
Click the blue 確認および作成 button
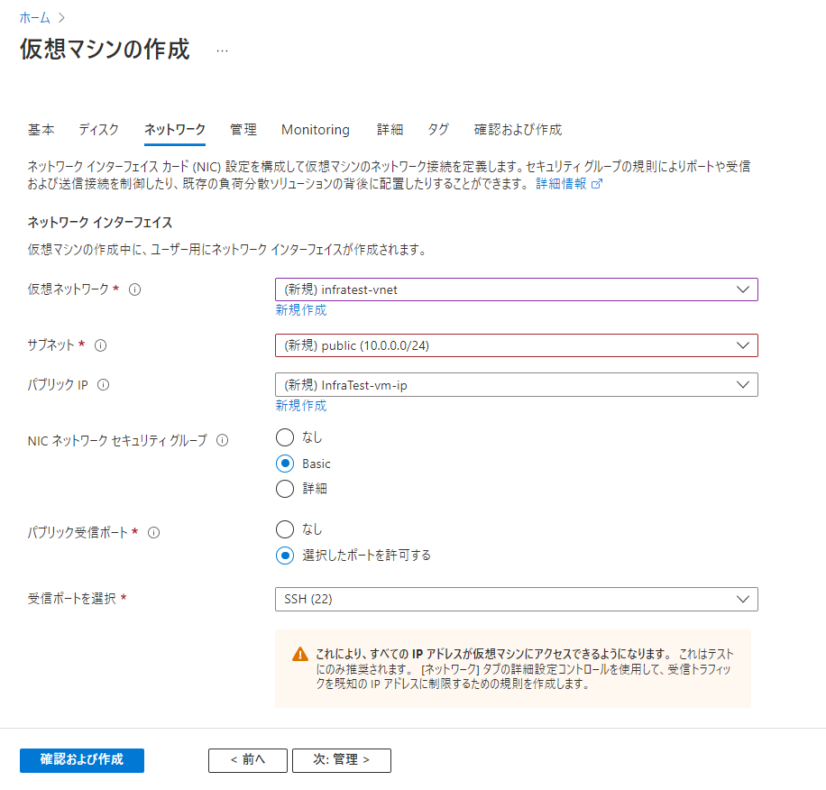82,760
